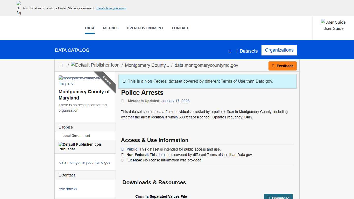
Task: Follow the data.montgomerycountymd.gov publisher link
Action: pos(84,162)
